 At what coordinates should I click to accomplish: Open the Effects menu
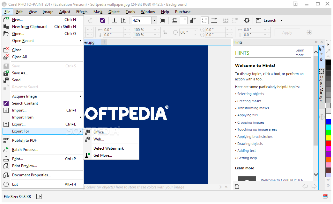[82, 12]
